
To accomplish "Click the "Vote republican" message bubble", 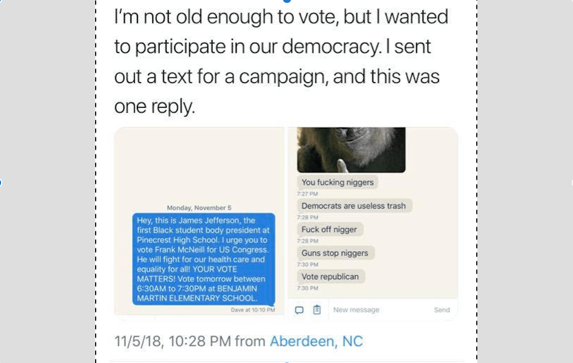I will 330,277.
